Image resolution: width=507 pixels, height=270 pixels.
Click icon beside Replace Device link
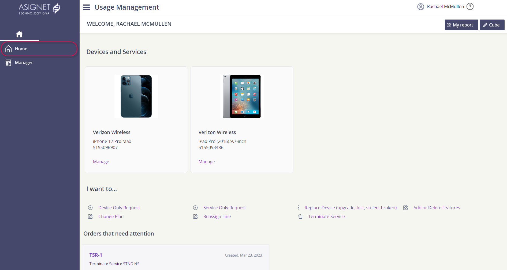[299, 208]
